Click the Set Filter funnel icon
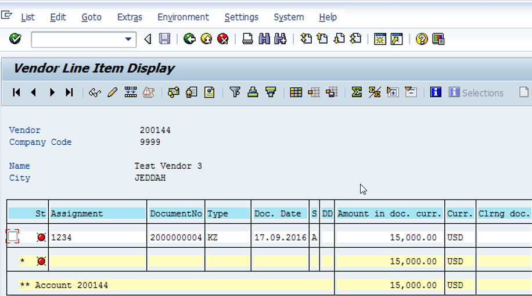 (x=235, y=92)
